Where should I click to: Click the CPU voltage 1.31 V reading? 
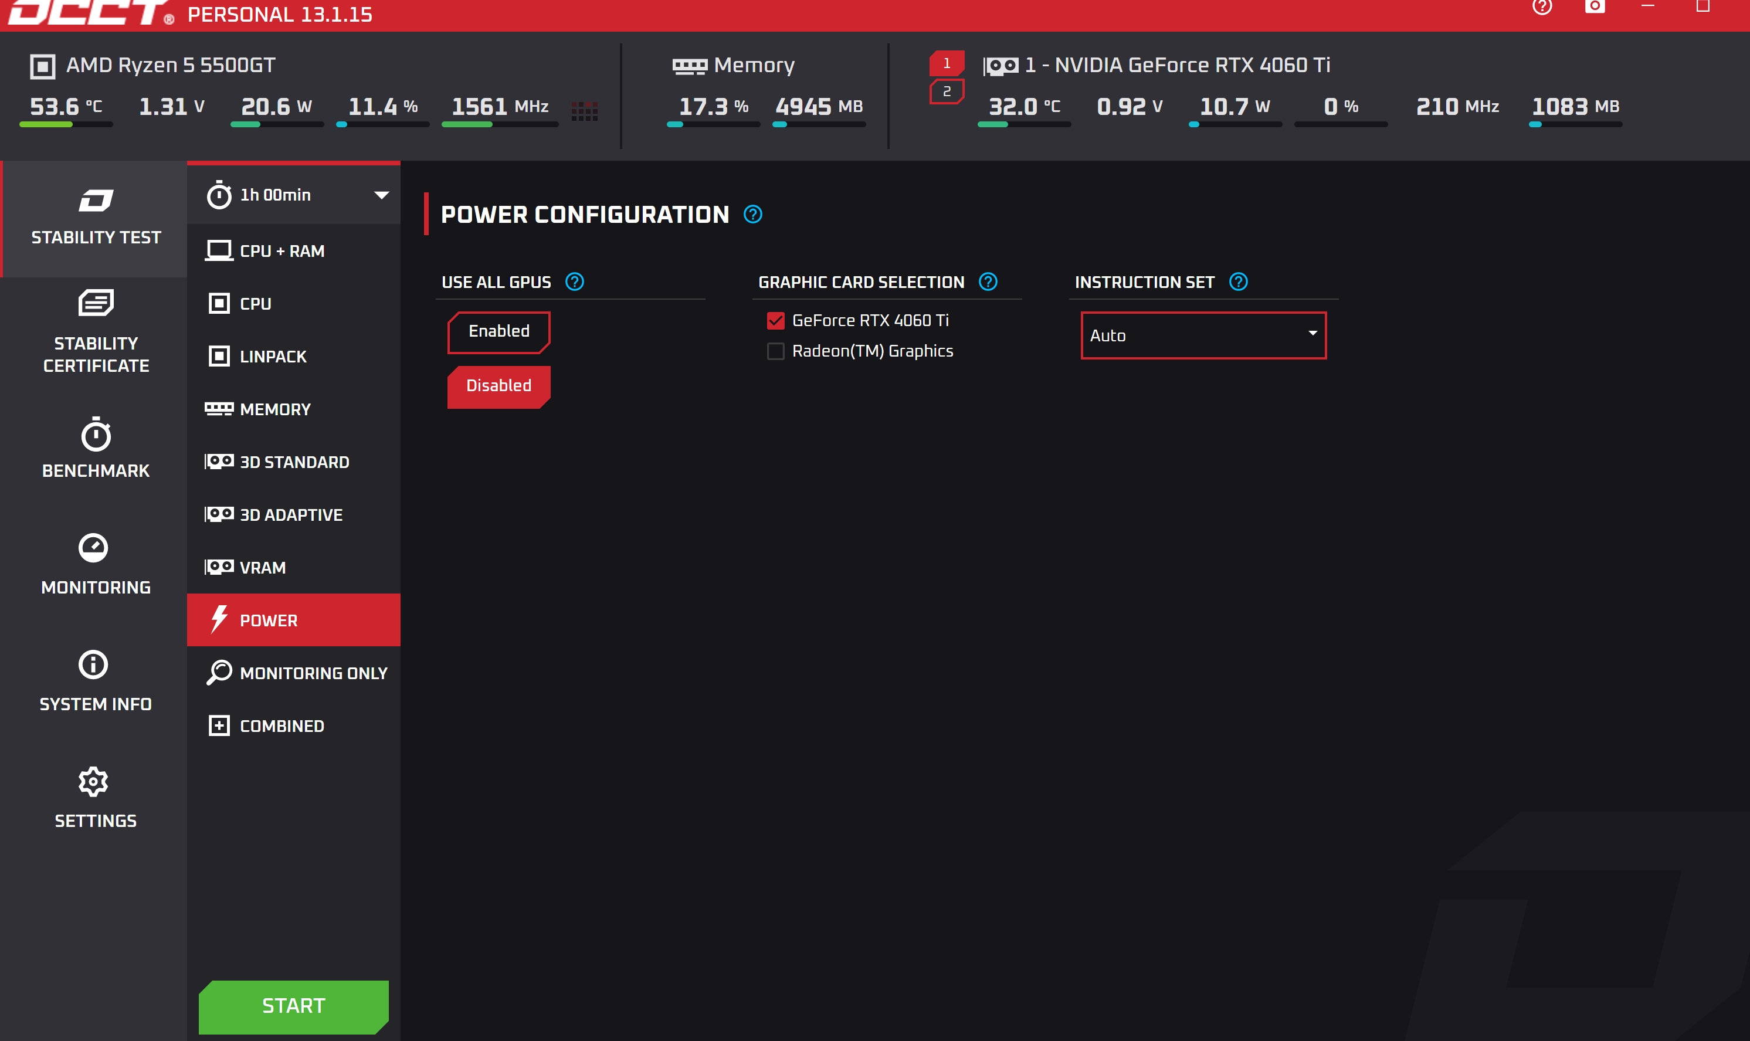[172, 107]
